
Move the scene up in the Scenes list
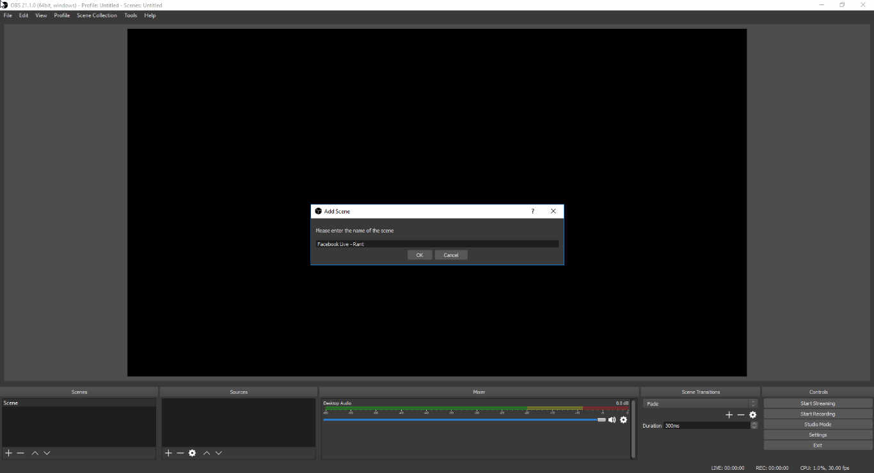[35, 453]
